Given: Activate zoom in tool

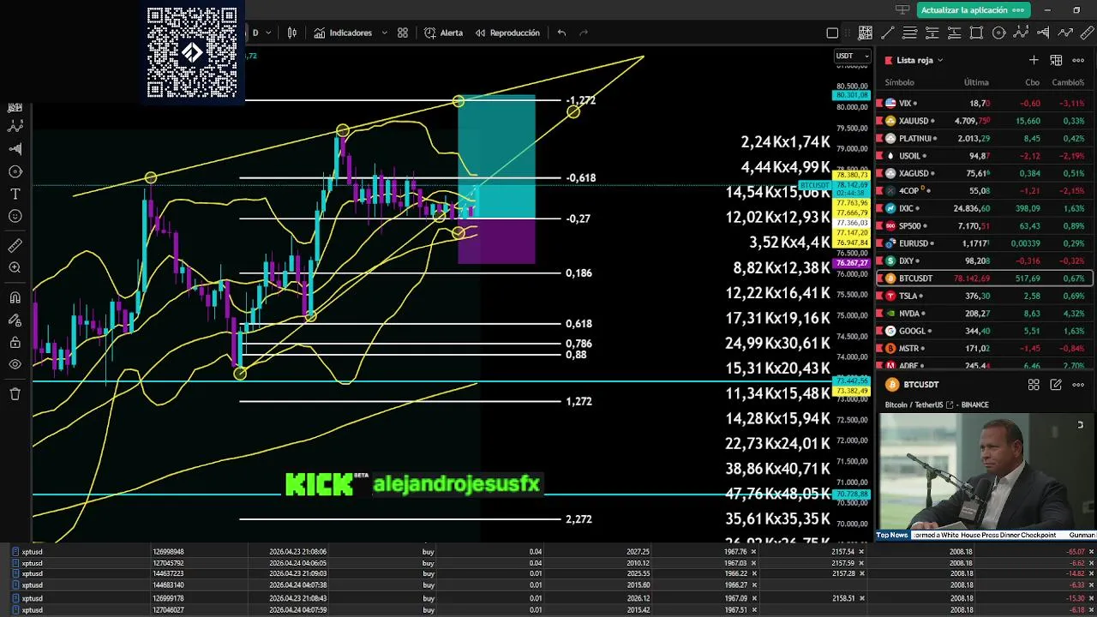Looking at the screenshot, I should point(15,268).
